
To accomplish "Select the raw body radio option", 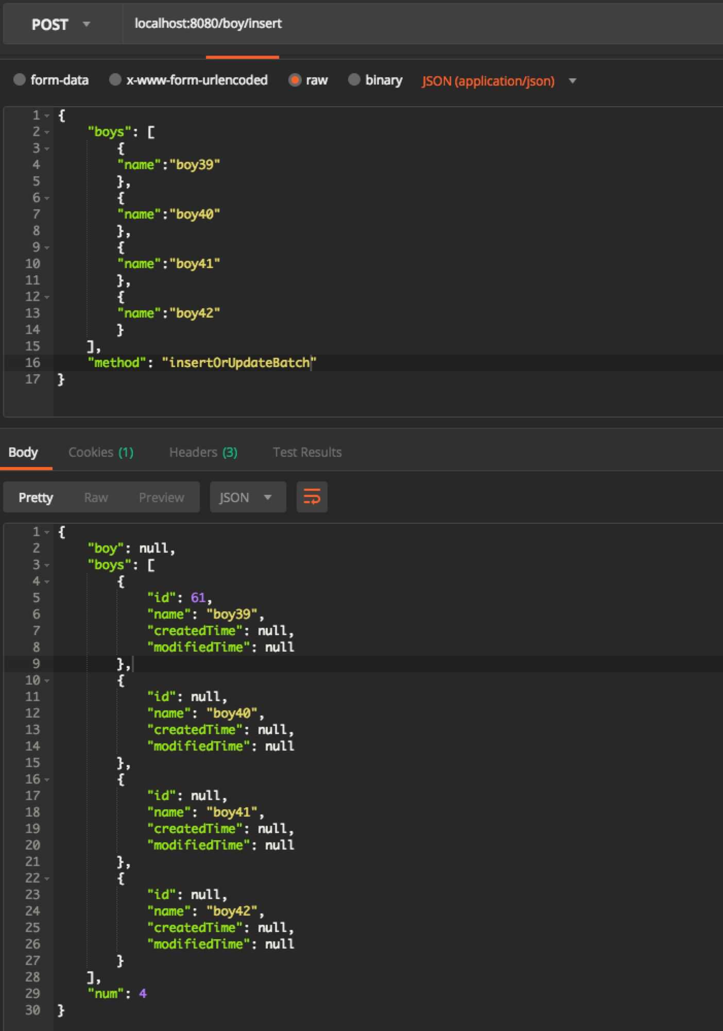I will [295, 79].
